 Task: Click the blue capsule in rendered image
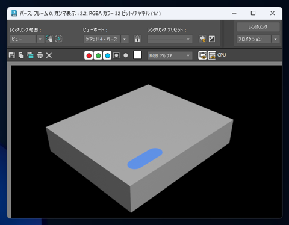pos(145,159)
